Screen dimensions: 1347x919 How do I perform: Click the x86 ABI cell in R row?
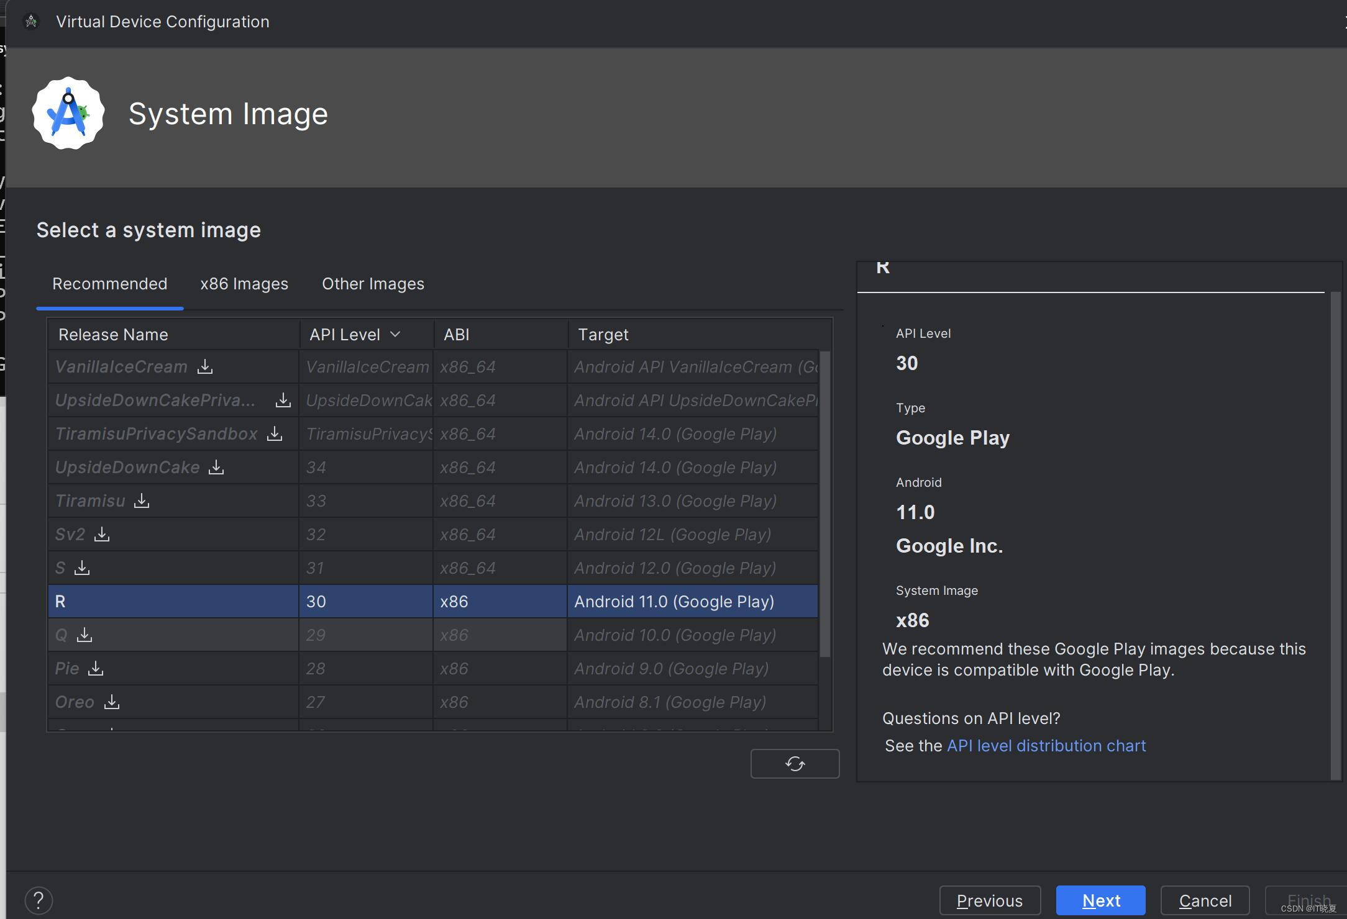pyautogui.click(x=500, y=602)
